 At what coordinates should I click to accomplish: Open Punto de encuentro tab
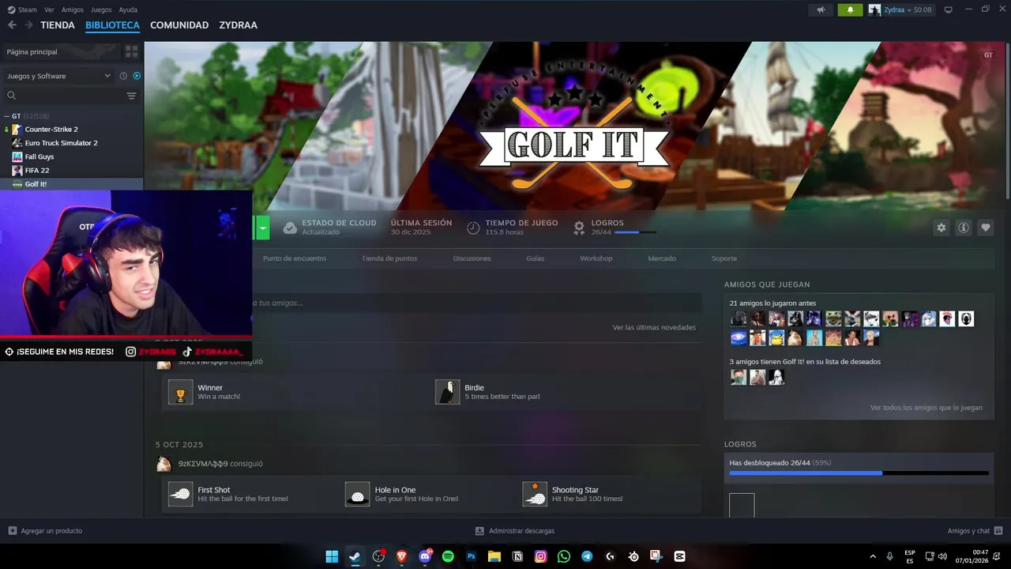click(x=294, y=258)
